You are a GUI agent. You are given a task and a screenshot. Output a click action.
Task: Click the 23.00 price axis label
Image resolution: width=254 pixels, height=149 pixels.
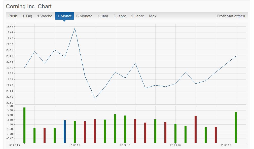(x=10, y=39)
